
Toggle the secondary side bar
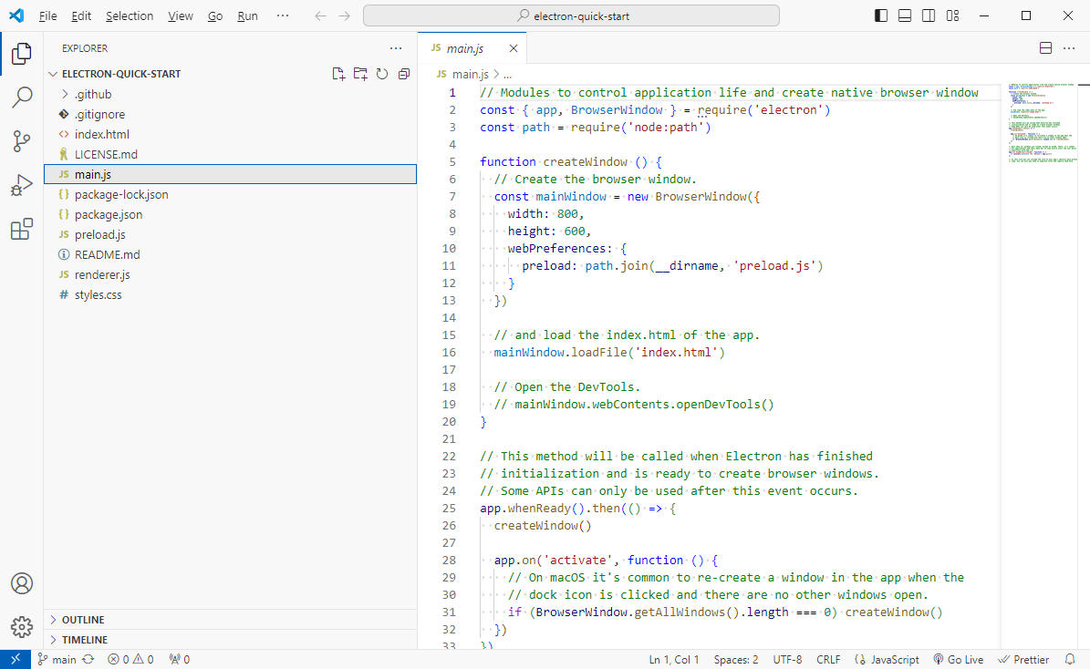928,15
